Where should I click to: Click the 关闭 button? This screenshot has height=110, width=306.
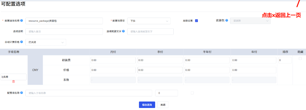(163, 105)
